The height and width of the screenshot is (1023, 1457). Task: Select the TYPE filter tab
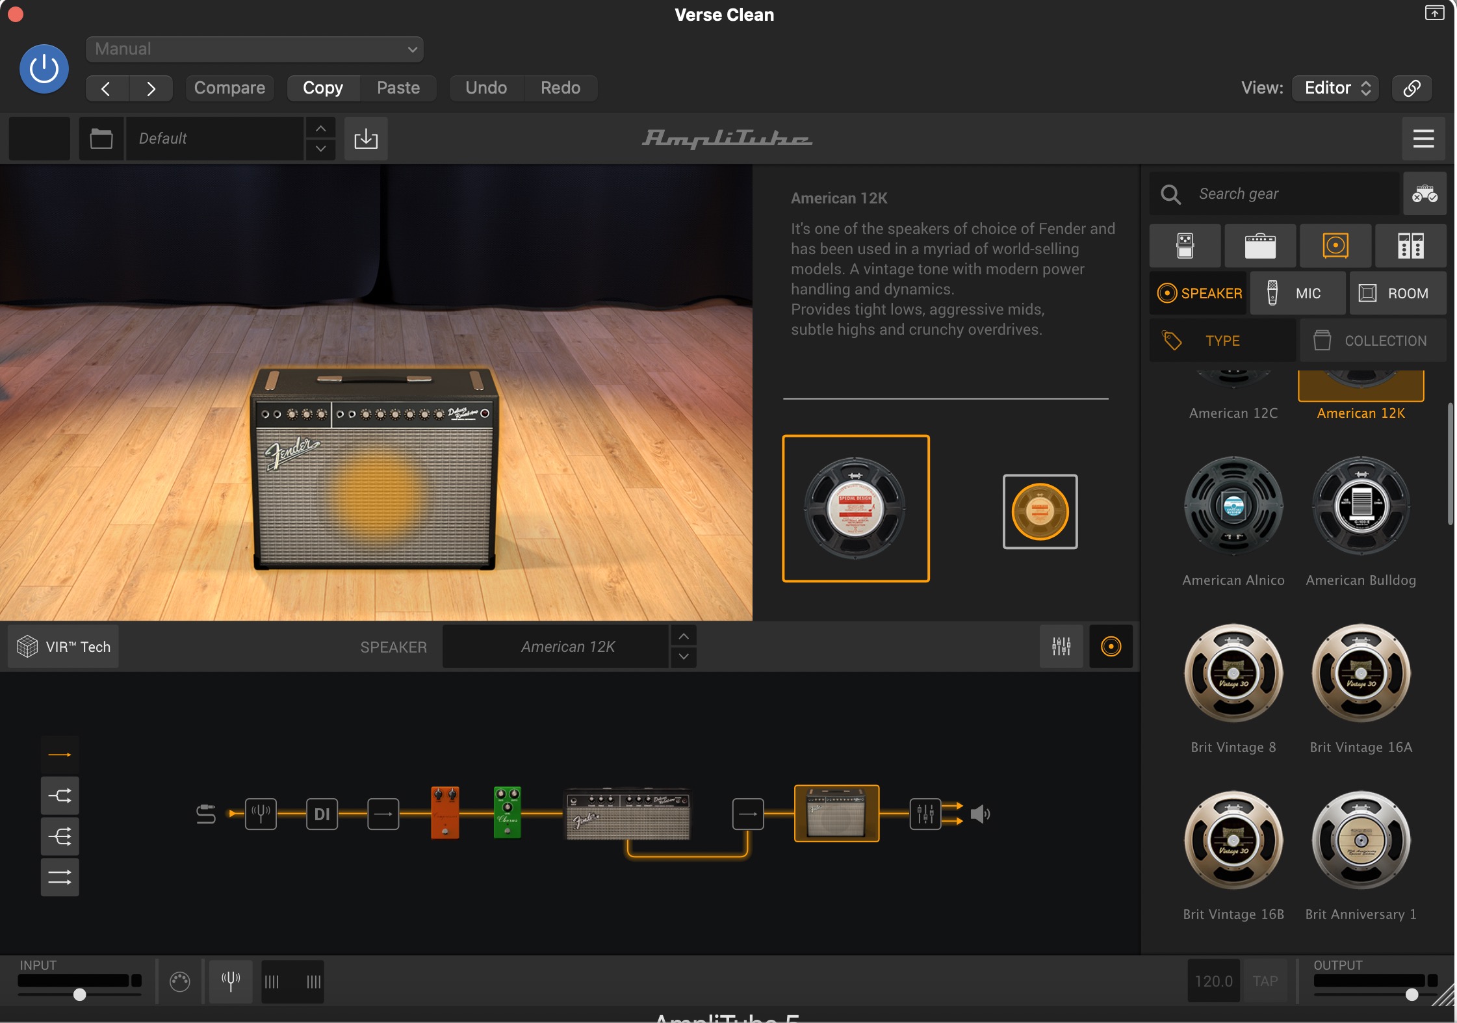pos(1222,341)
